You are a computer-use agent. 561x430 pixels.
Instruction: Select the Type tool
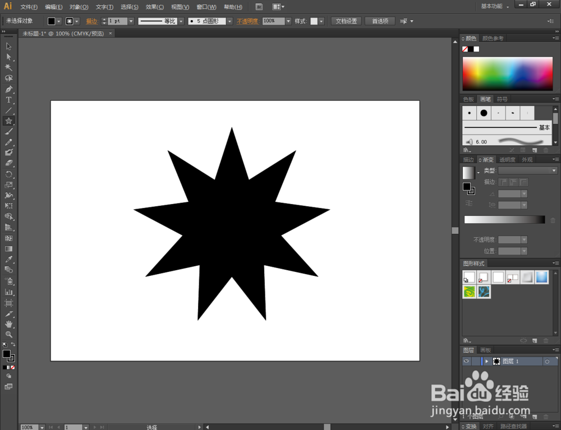point(8,100)
